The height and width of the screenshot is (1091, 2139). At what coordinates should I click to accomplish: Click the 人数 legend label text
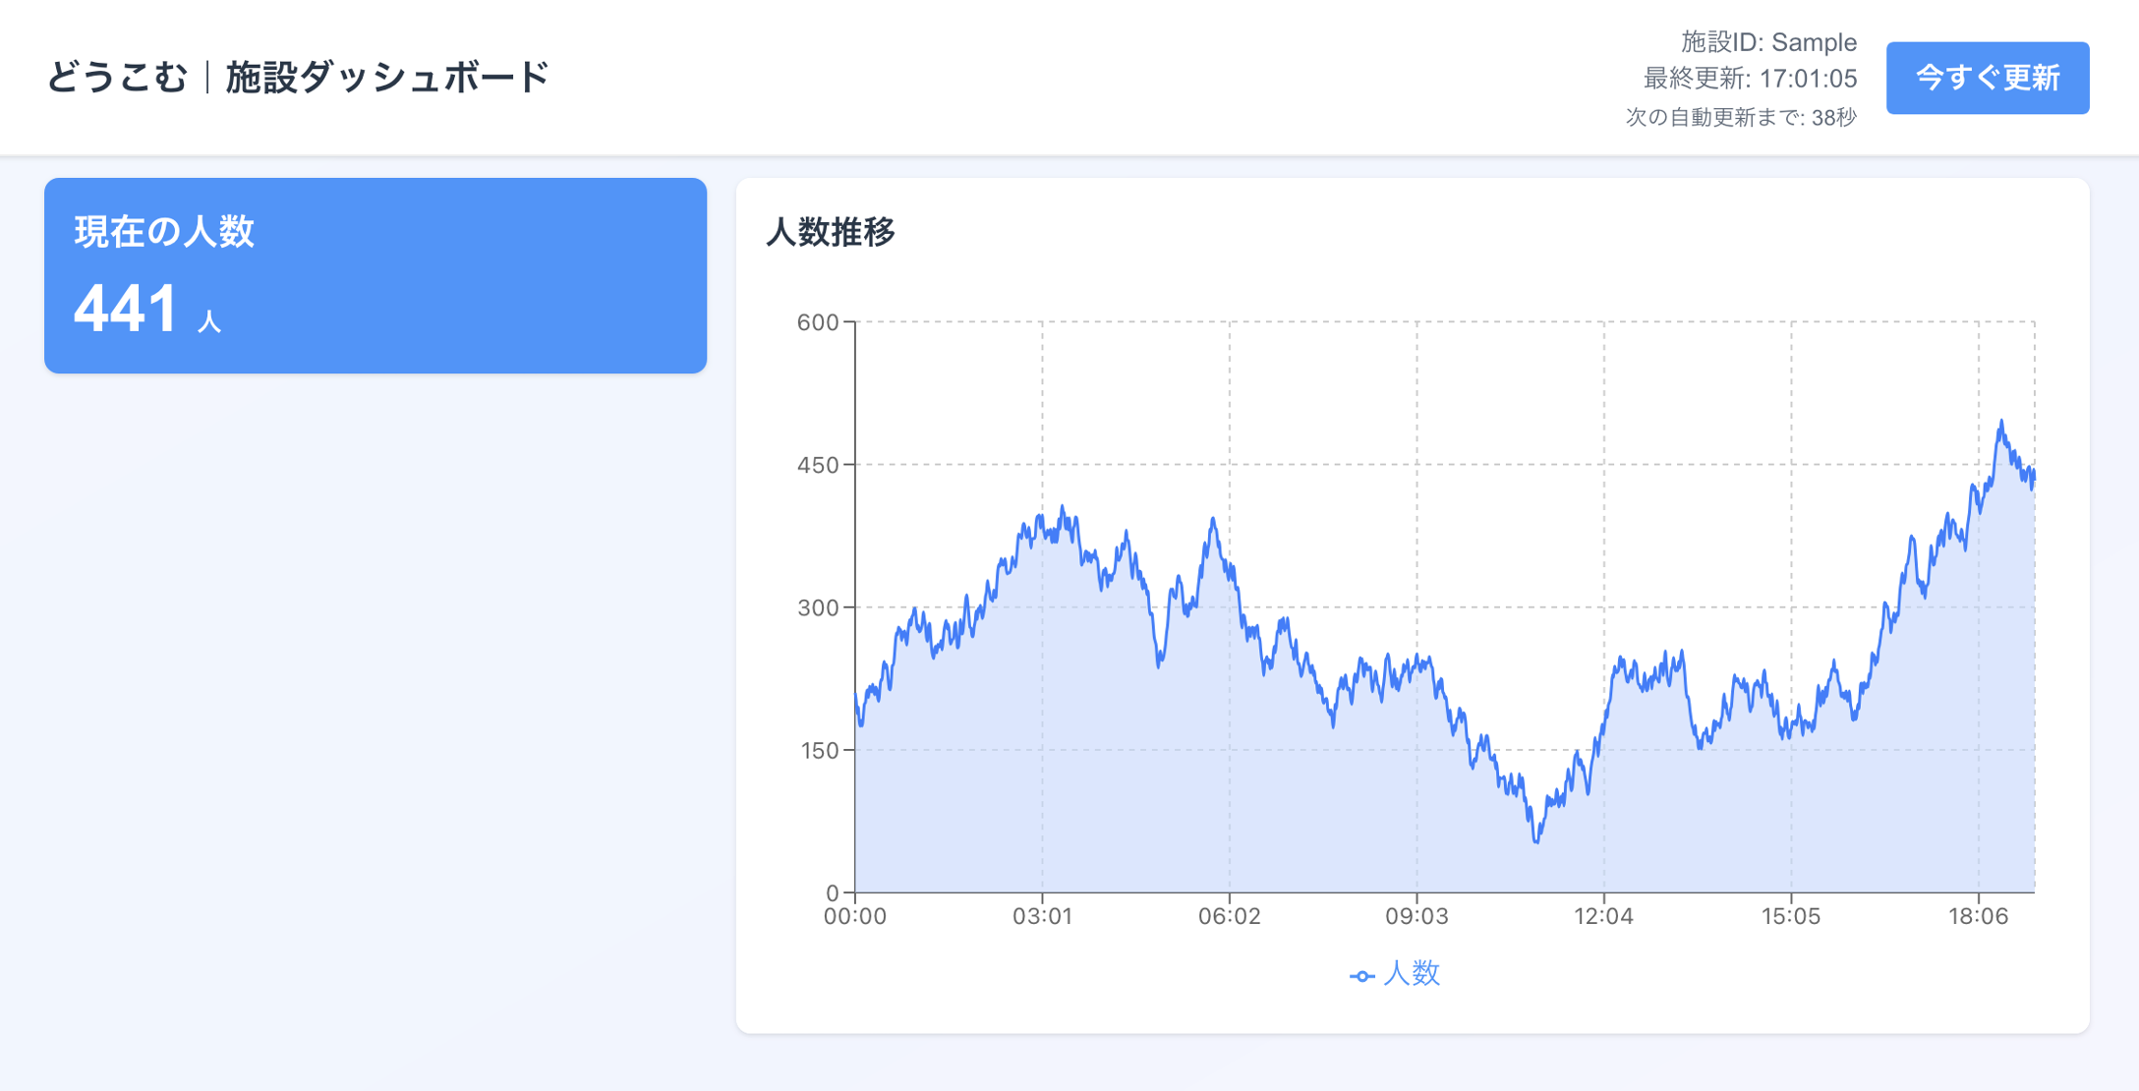(x=1412, y=974)
